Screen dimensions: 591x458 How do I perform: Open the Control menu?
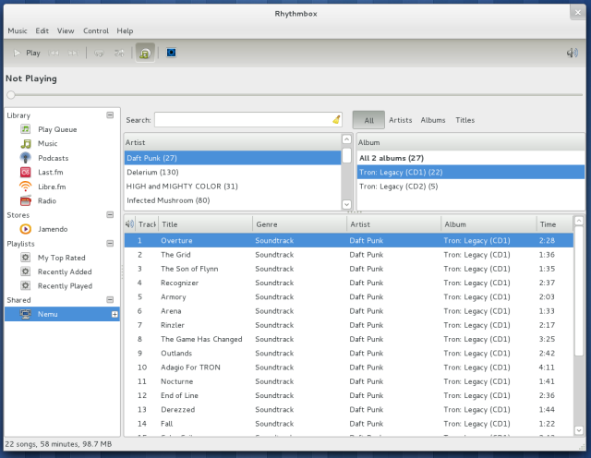coord(96,30)
